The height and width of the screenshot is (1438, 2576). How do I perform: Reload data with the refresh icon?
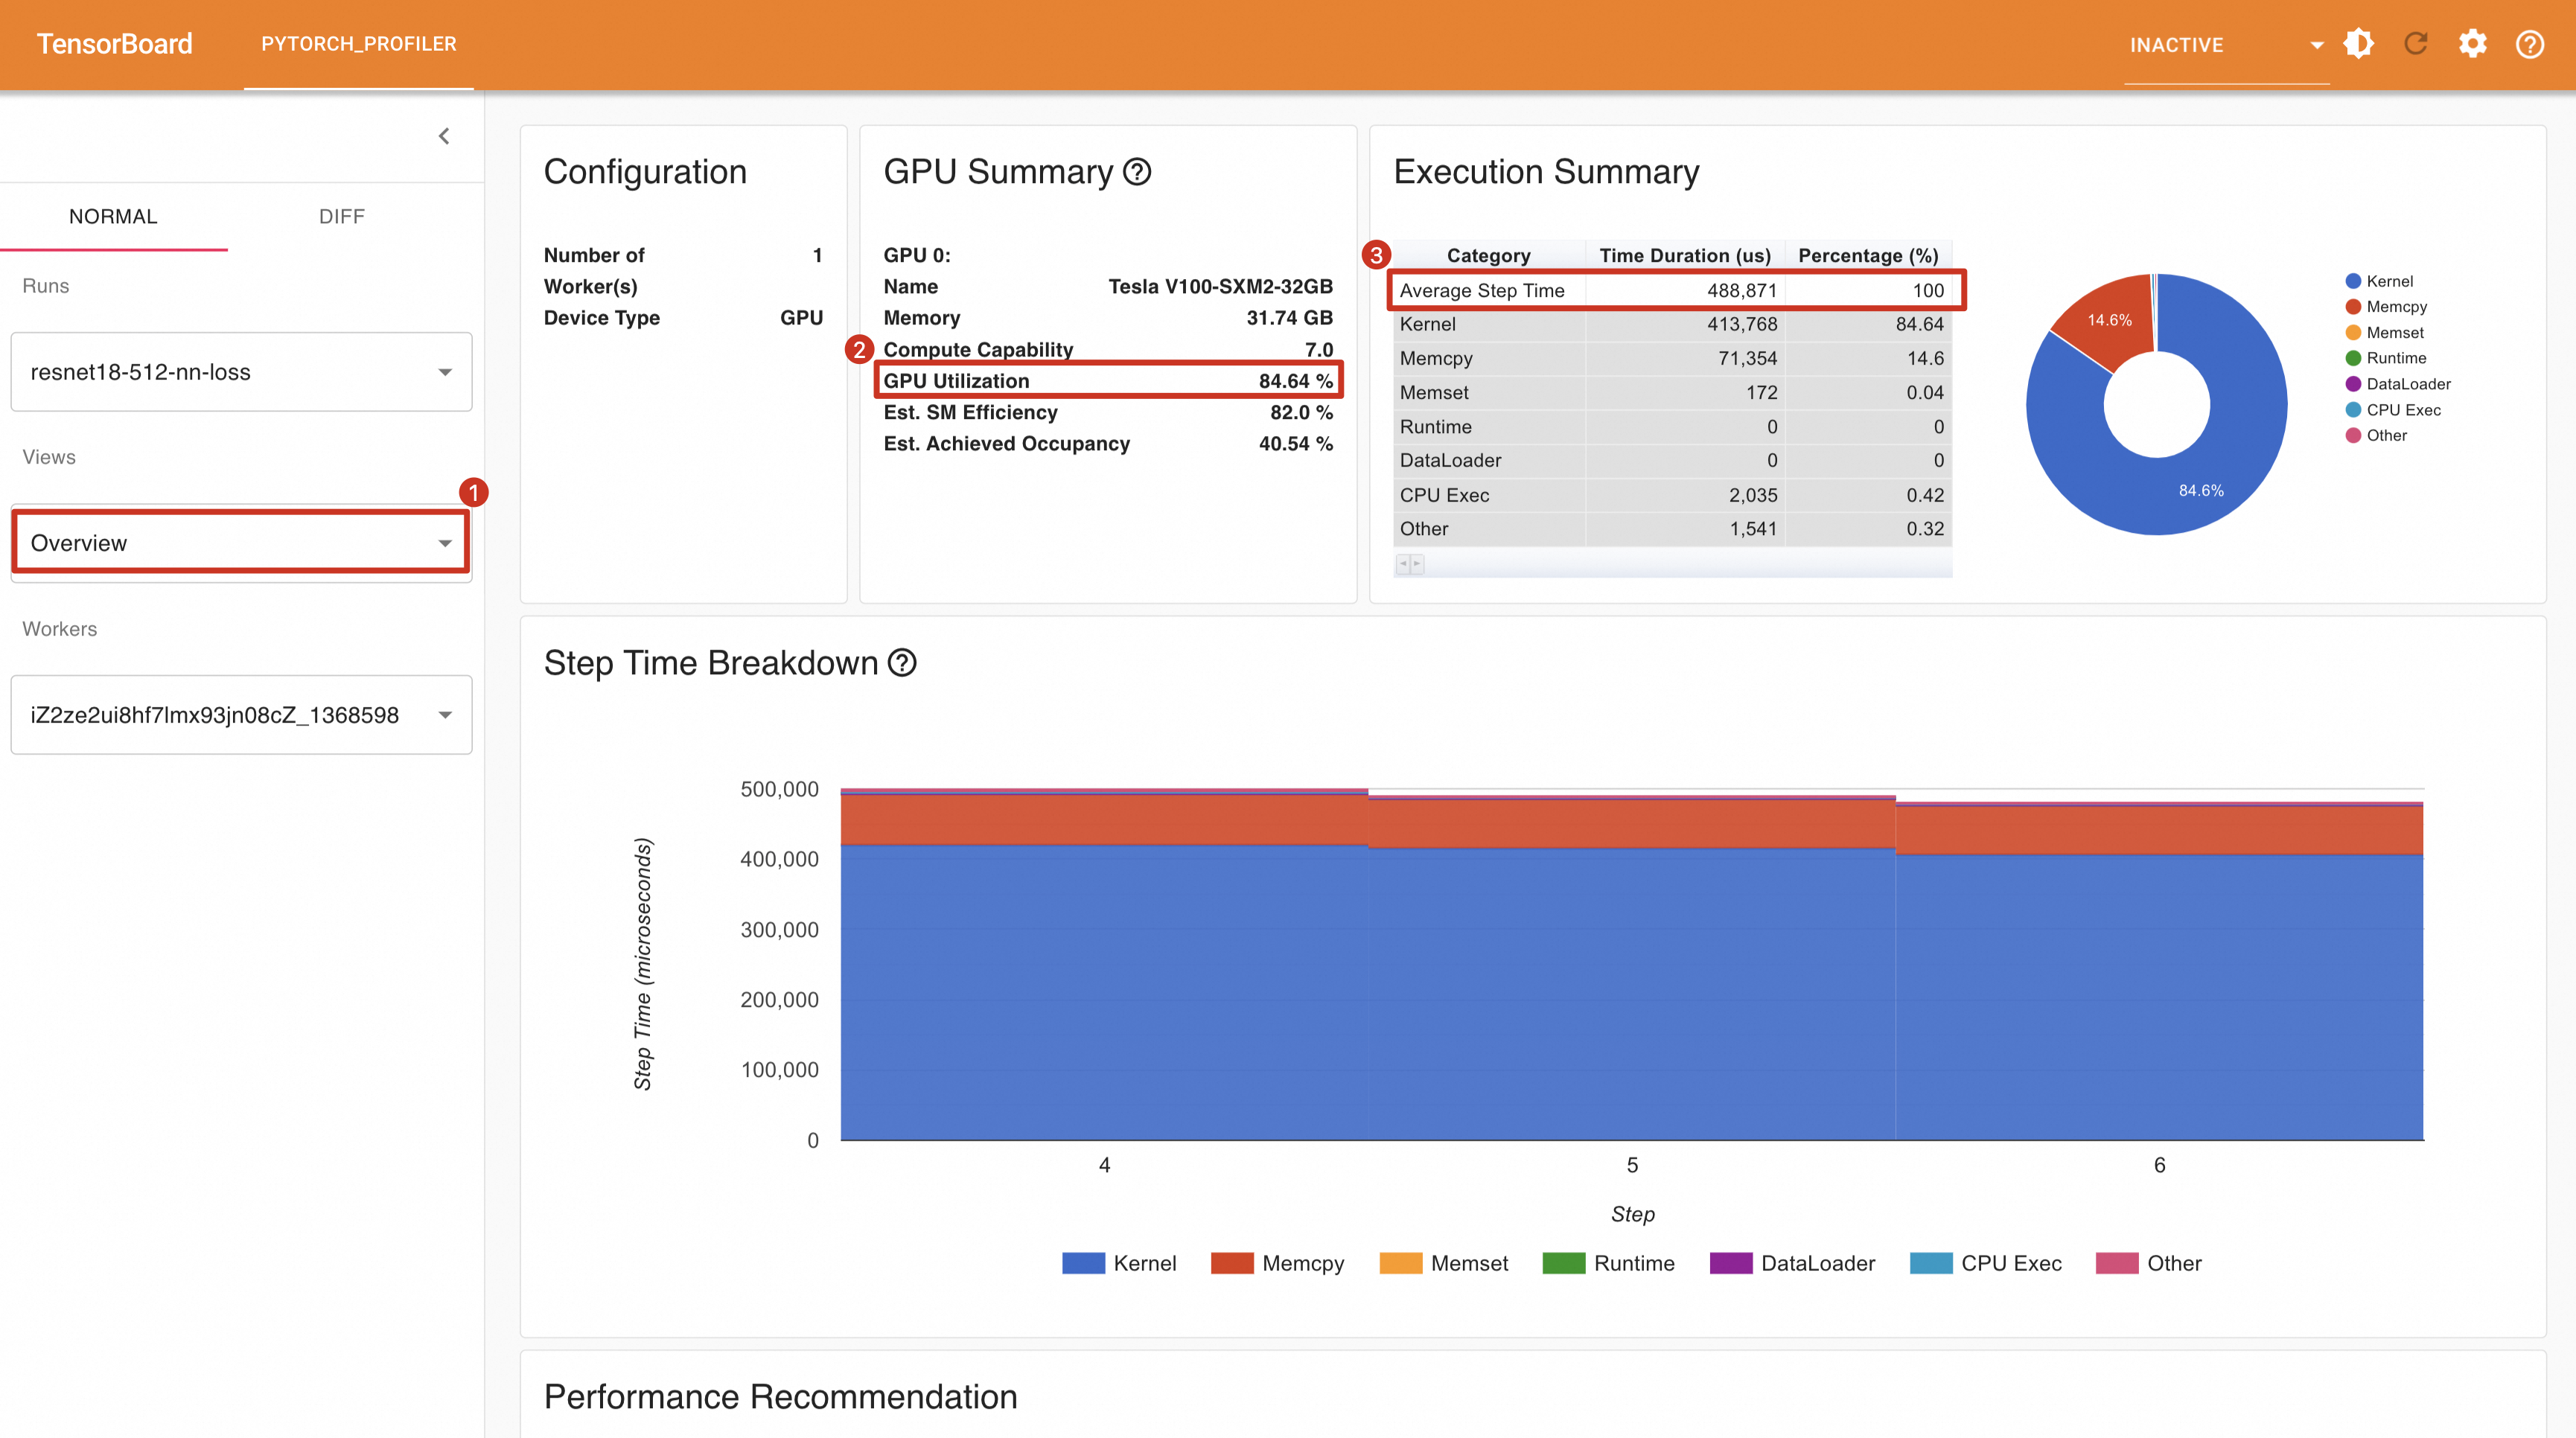pyautogui.click(x=2415, y=44)
